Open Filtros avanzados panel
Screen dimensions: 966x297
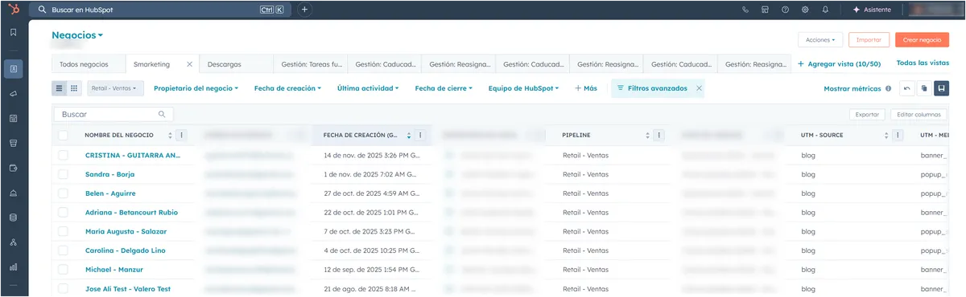(x=652, y=88)
